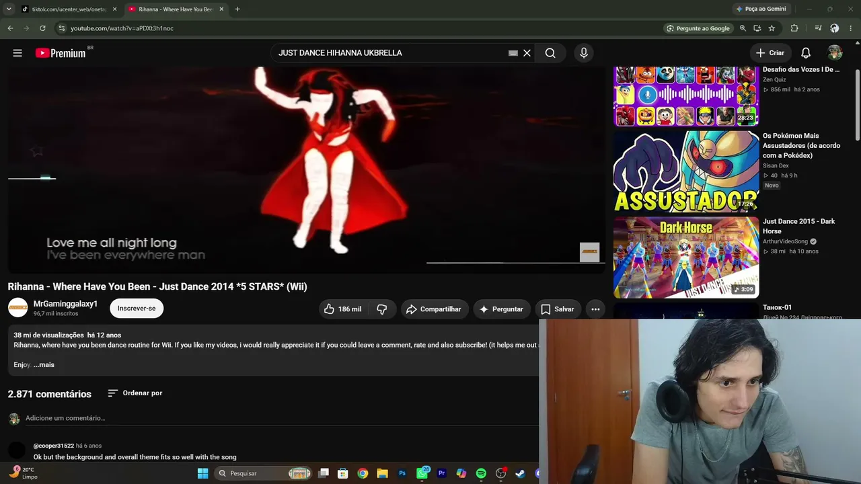Click the youtube.com address bar URL
The height and width of the screenshot is (484, 861).
pos(122,28)
